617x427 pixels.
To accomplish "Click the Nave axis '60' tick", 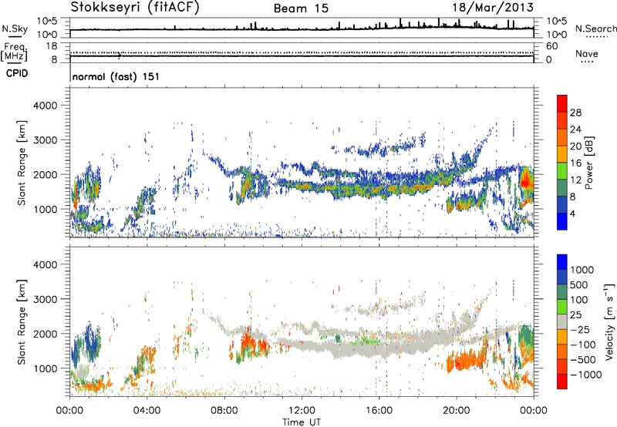I will pyautogui.click(x=551, y=46).
